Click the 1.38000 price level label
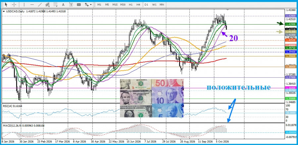Image resolution: width=298 pixels, height=145 pixels. (x=291, y=67)
